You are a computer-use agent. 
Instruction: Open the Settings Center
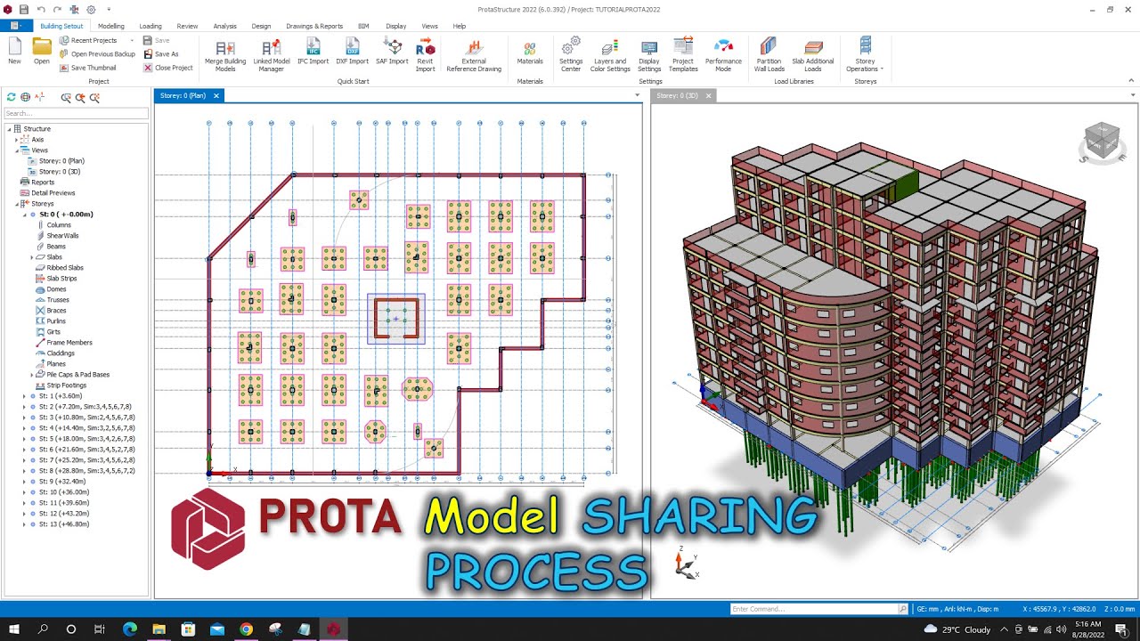(571, 55)
